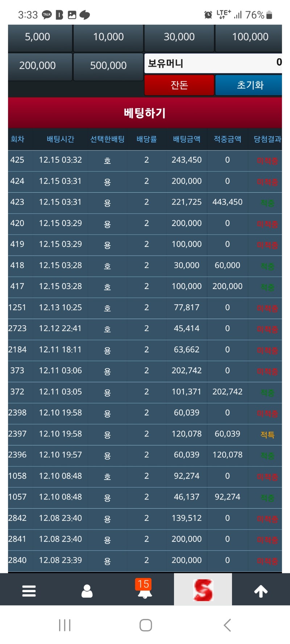This screenshot has width=290, height=644.
Task: Tap the red S logo icon
Action: 203,590
